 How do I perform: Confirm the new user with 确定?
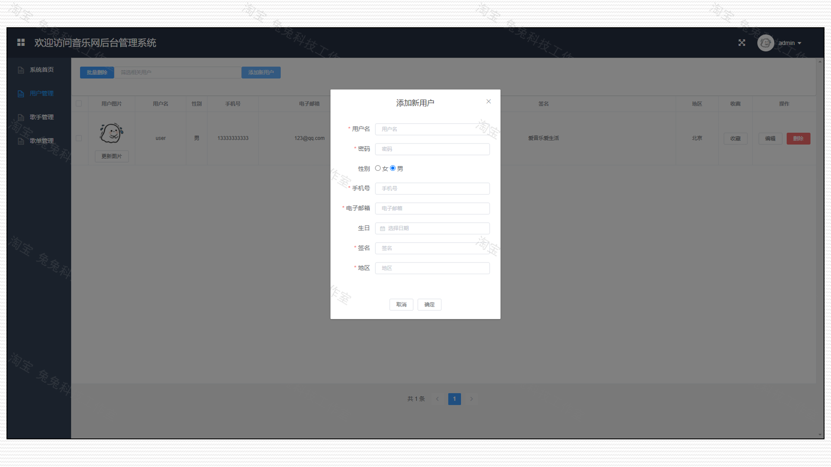[x=429, y=304]
